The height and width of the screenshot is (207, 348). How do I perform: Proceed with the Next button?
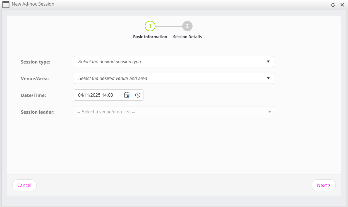click(x=323, y=185)
